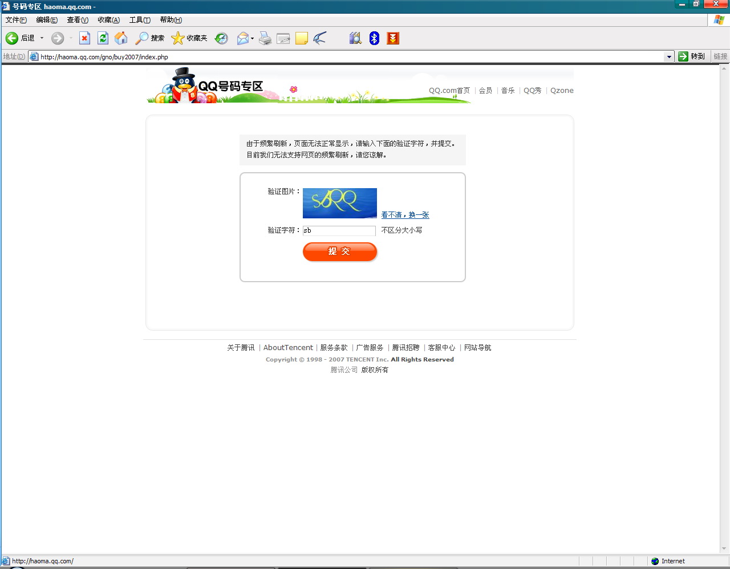Open the 工具(T) menu

(x=140, y=20)
